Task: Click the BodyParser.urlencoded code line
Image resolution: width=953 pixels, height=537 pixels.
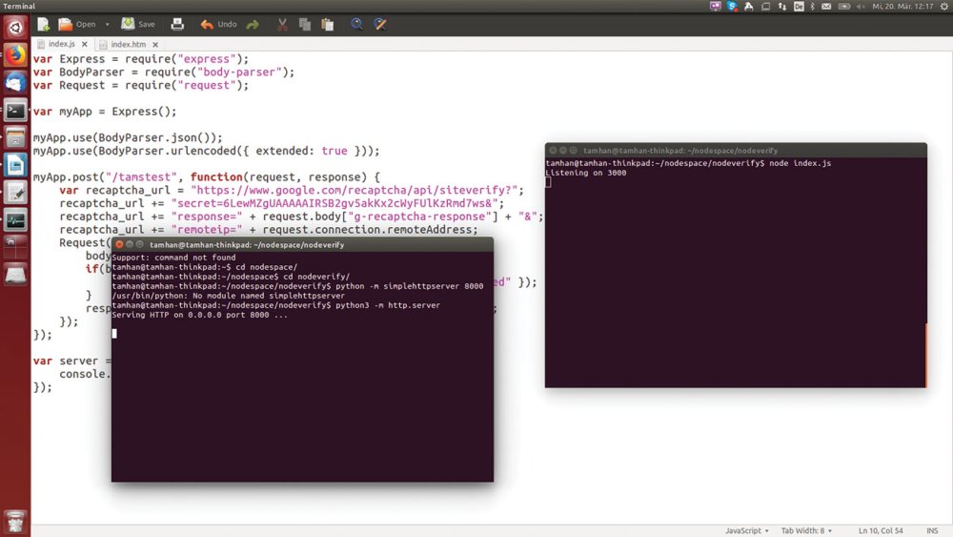Action: click(206, 151)
